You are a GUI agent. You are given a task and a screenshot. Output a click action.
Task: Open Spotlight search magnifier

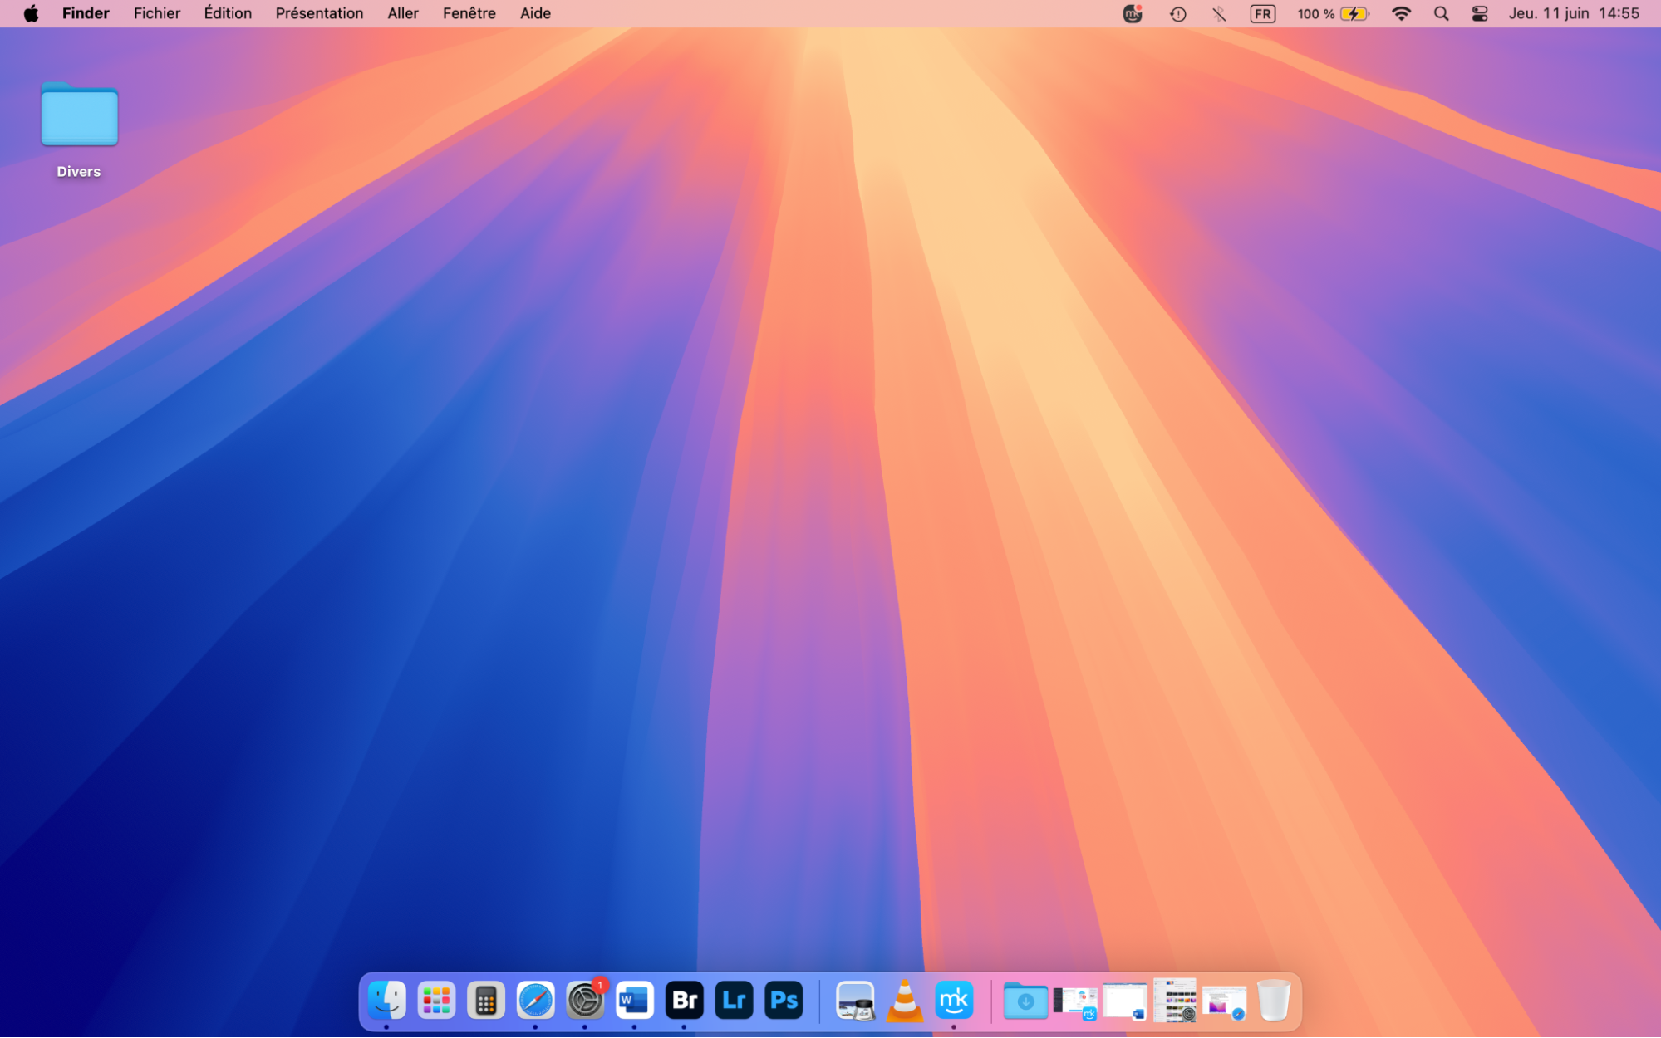[x=1441, y=14]
